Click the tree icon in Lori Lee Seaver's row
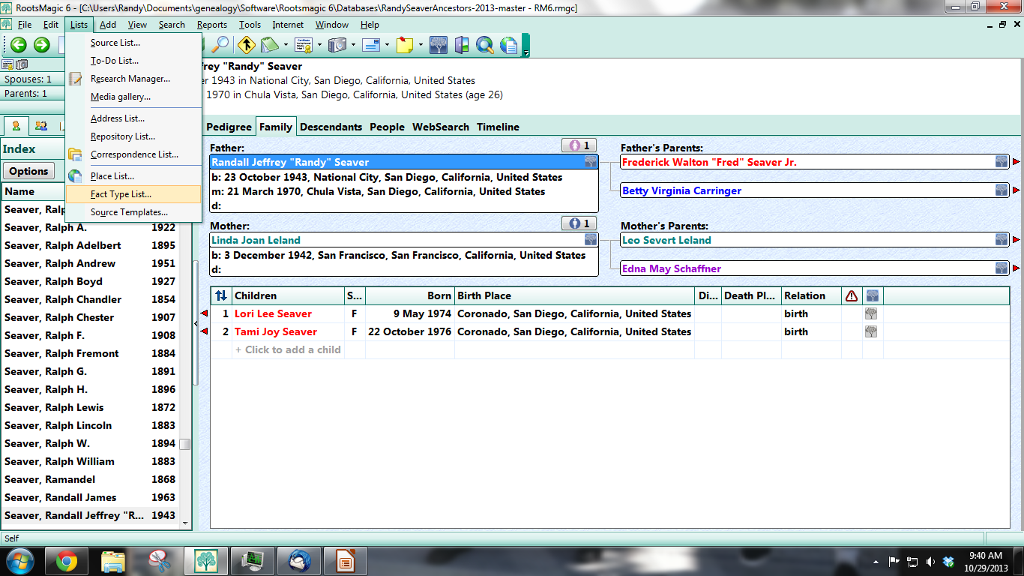The width and height of the screenshot is (1024, 576). coord(870,313)
